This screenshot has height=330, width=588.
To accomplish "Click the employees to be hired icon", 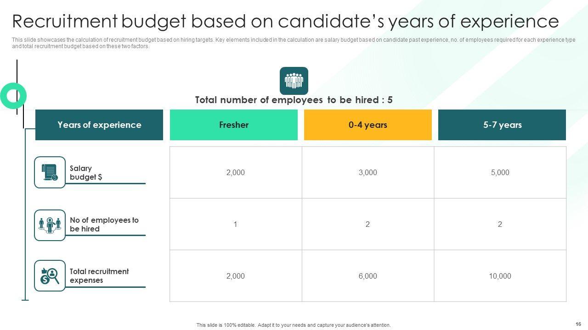I will 50,225.
